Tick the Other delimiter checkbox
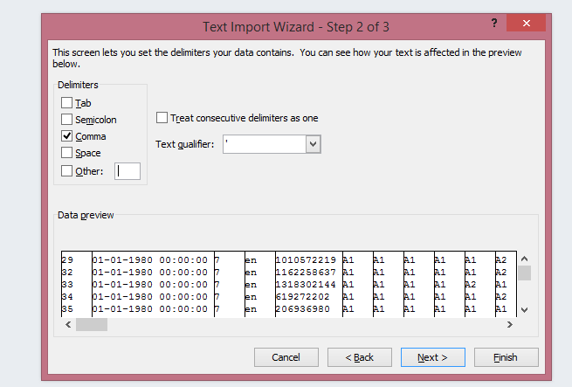The image size is (572, 387). coord(67,170)
